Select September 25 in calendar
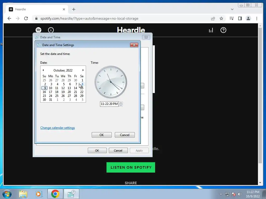This screenshot has width=266, height=199. 44,80
